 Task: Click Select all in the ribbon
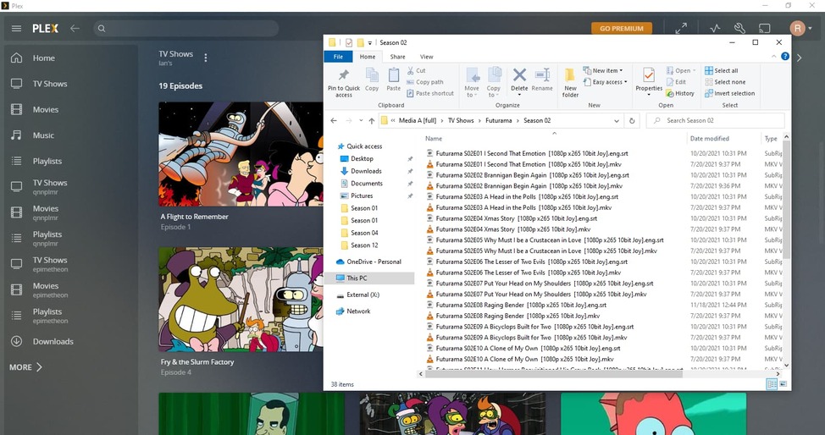(722, 70)
